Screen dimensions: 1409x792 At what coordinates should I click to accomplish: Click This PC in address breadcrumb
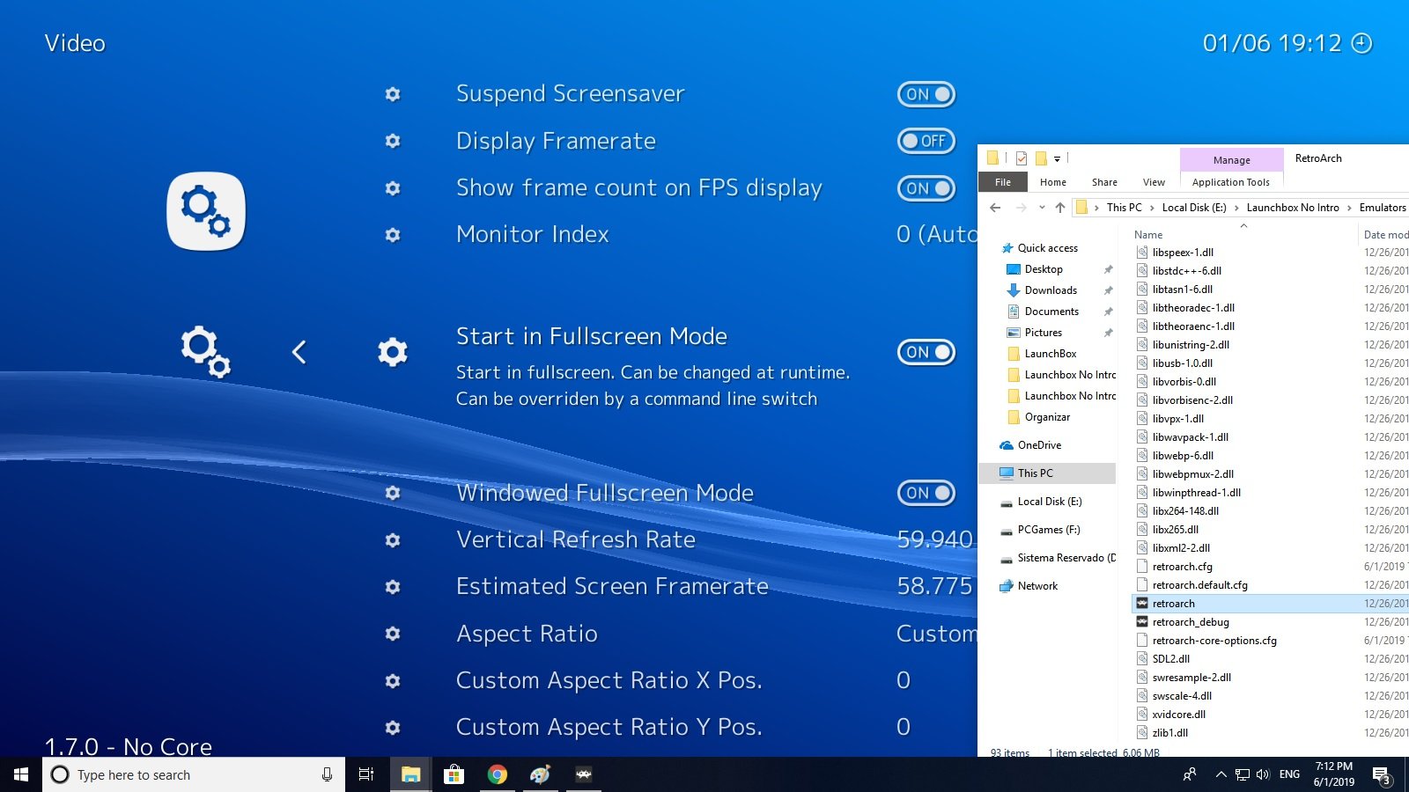[x=1124, y=208]
